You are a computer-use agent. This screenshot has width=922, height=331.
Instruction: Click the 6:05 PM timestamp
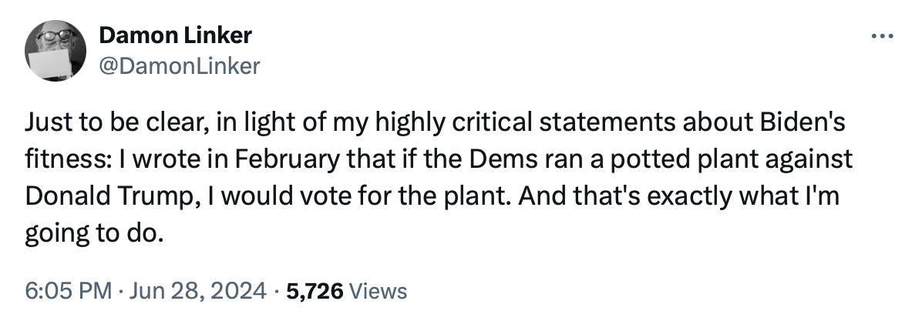tap(68, 290)
